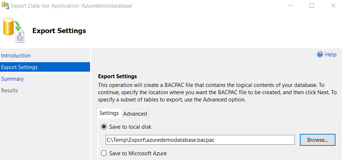Screen dimensions: 342x160
Task: Click the blue question mark Help icon
Action: tap(320, 55)
